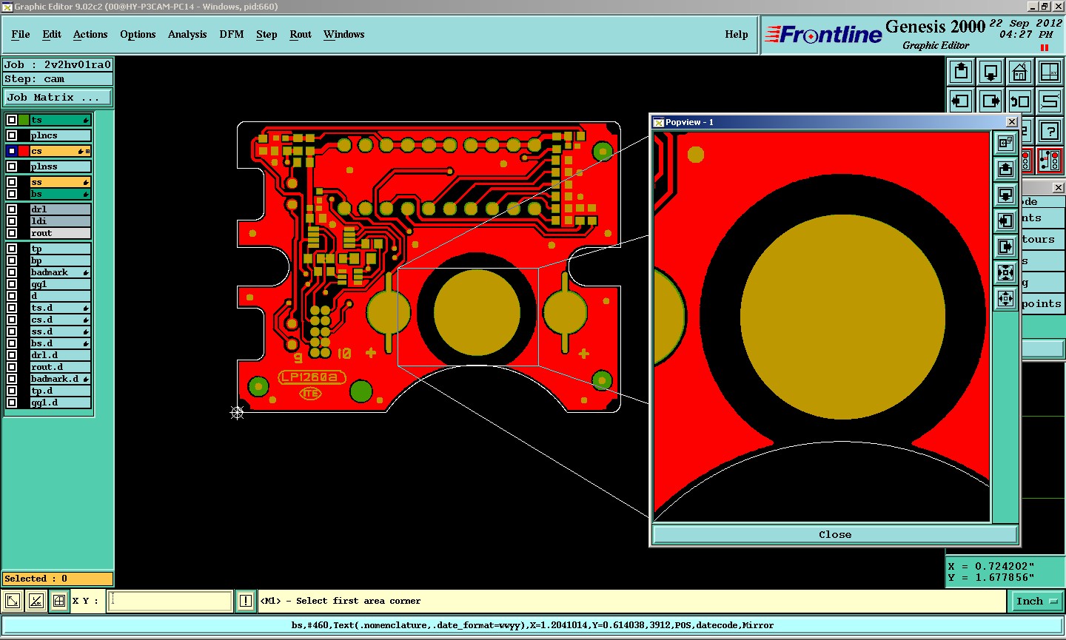Toggle display checkbox for ss layer
This screenshot has height=640, width=1066.
[12, 182]
